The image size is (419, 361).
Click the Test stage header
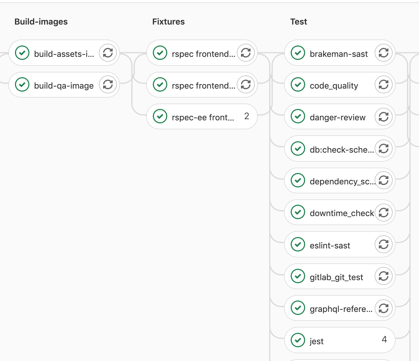[x=298, y=21]
